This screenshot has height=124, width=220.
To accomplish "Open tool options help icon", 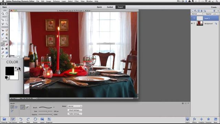I will [x=183, y=103].
